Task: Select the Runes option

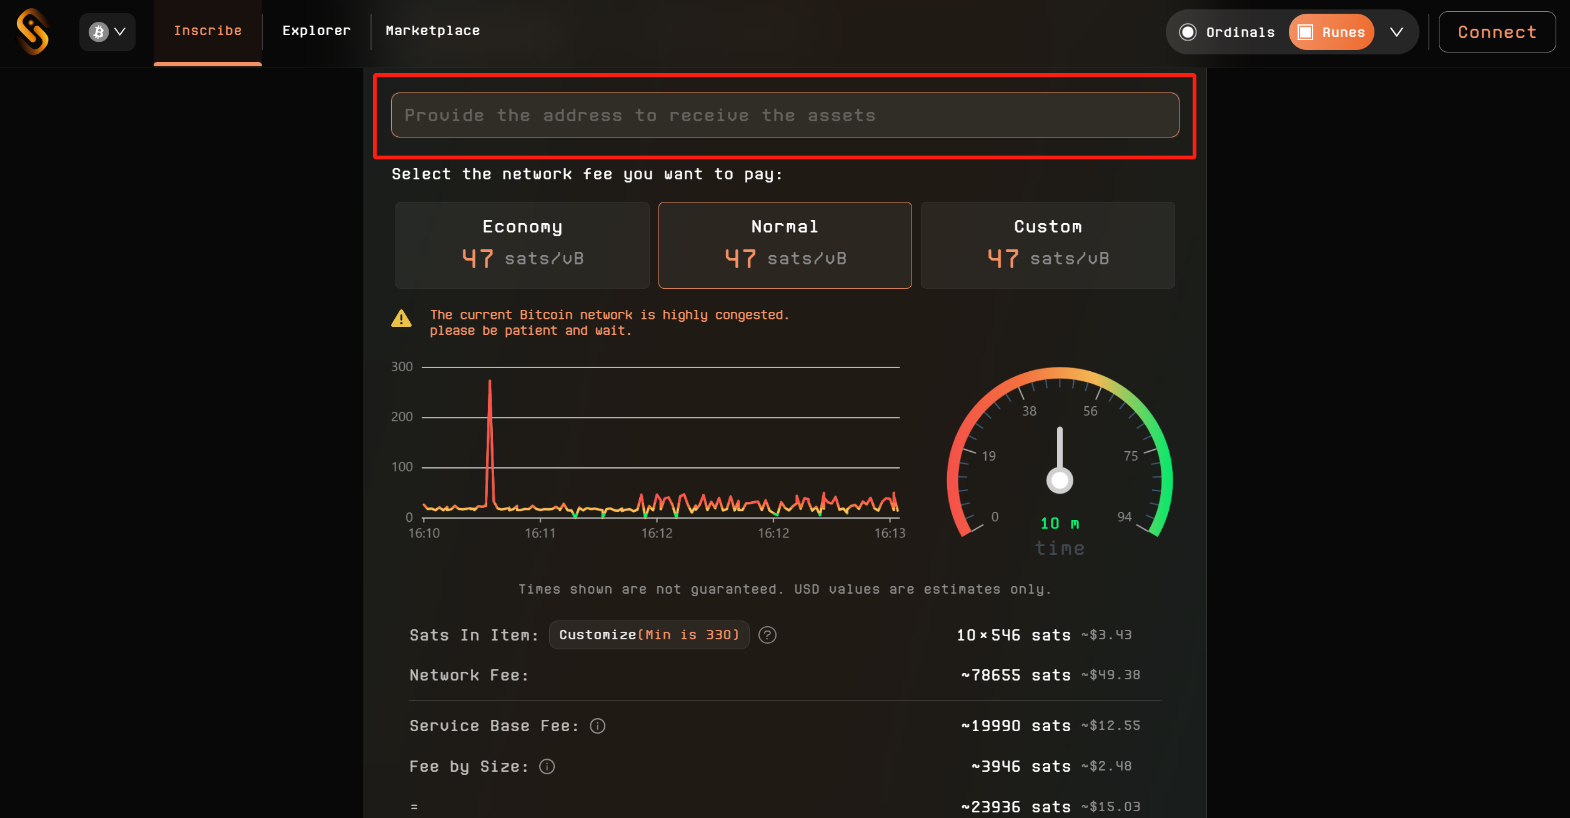Action: click(x=1331, y=32)
